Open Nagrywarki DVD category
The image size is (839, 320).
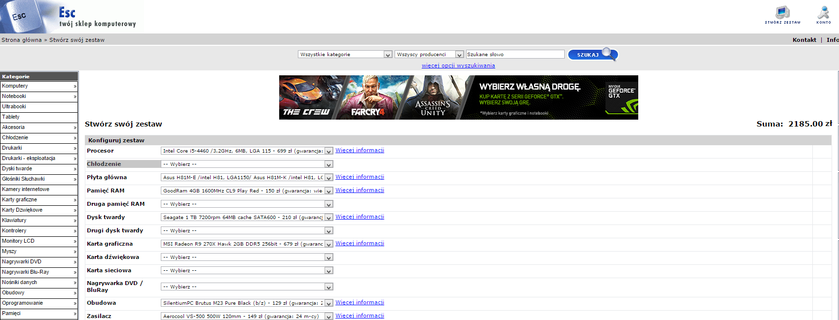point(39,262)
